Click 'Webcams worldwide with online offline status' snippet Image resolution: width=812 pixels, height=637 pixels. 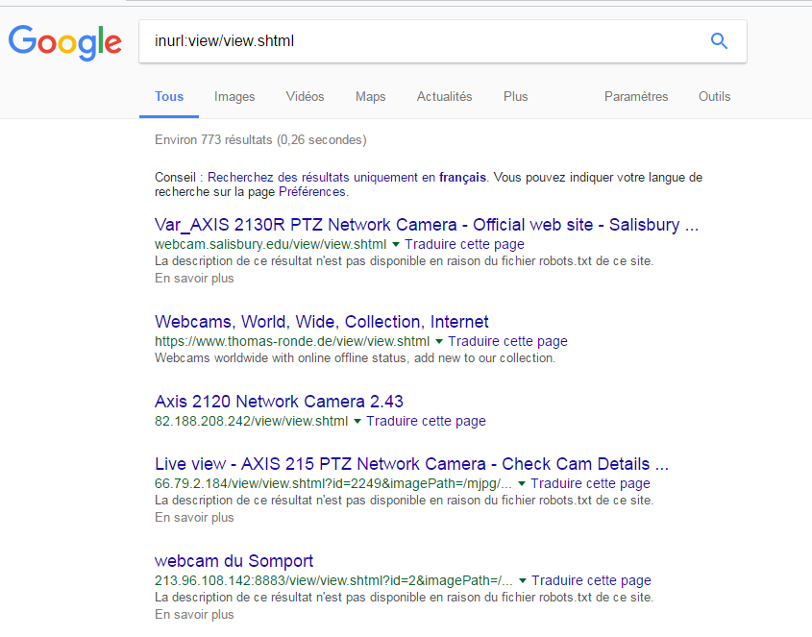[355, 357]
